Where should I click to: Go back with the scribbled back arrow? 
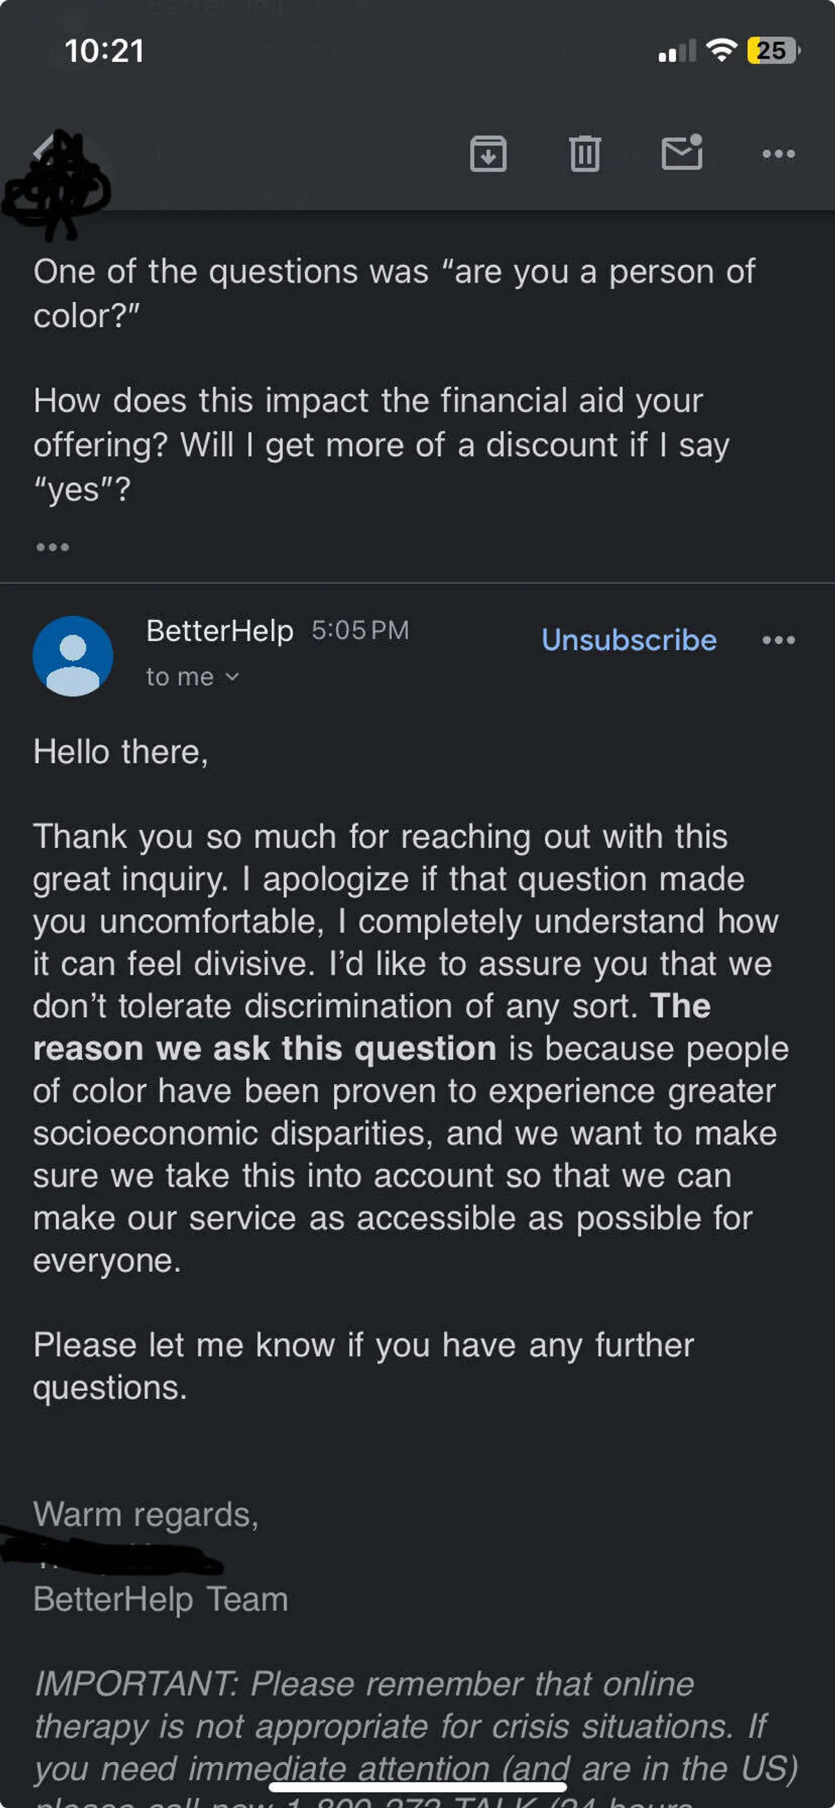tap(49, 151)
